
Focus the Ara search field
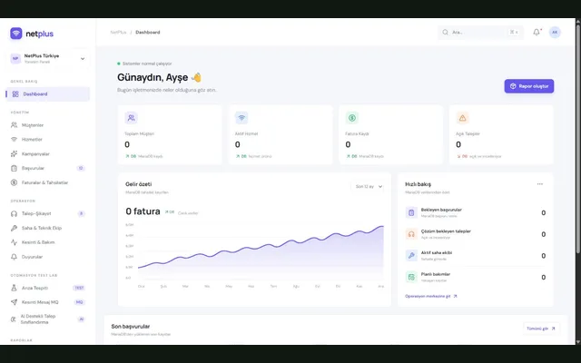click(480, 33)
